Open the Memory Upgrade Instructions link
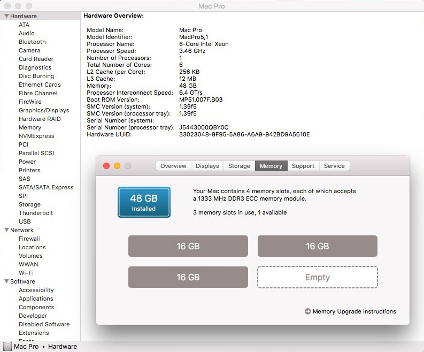Viewport: 424px width, 352px height. 354,311
